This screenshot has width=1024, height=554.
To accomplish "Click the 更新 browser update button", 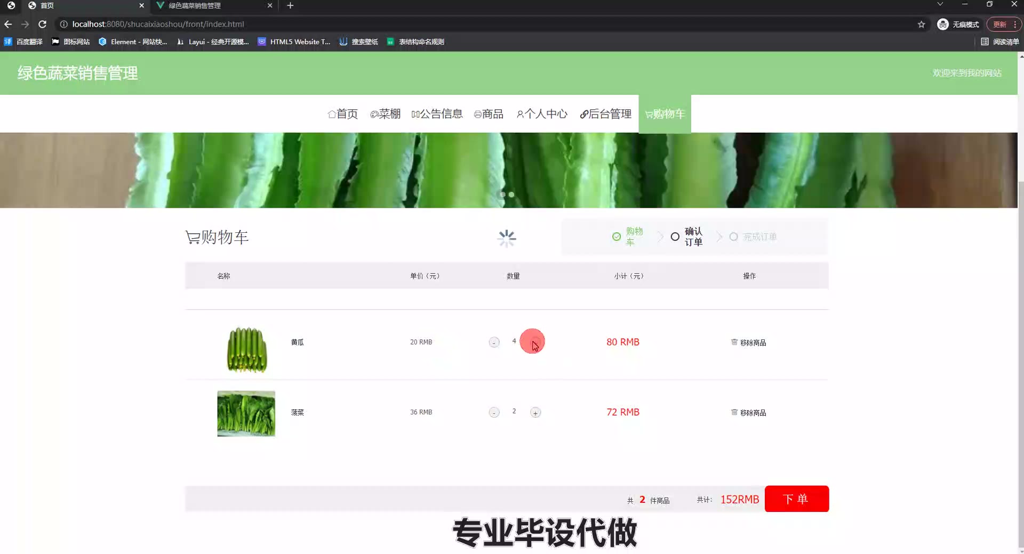I will coord(999,25).
